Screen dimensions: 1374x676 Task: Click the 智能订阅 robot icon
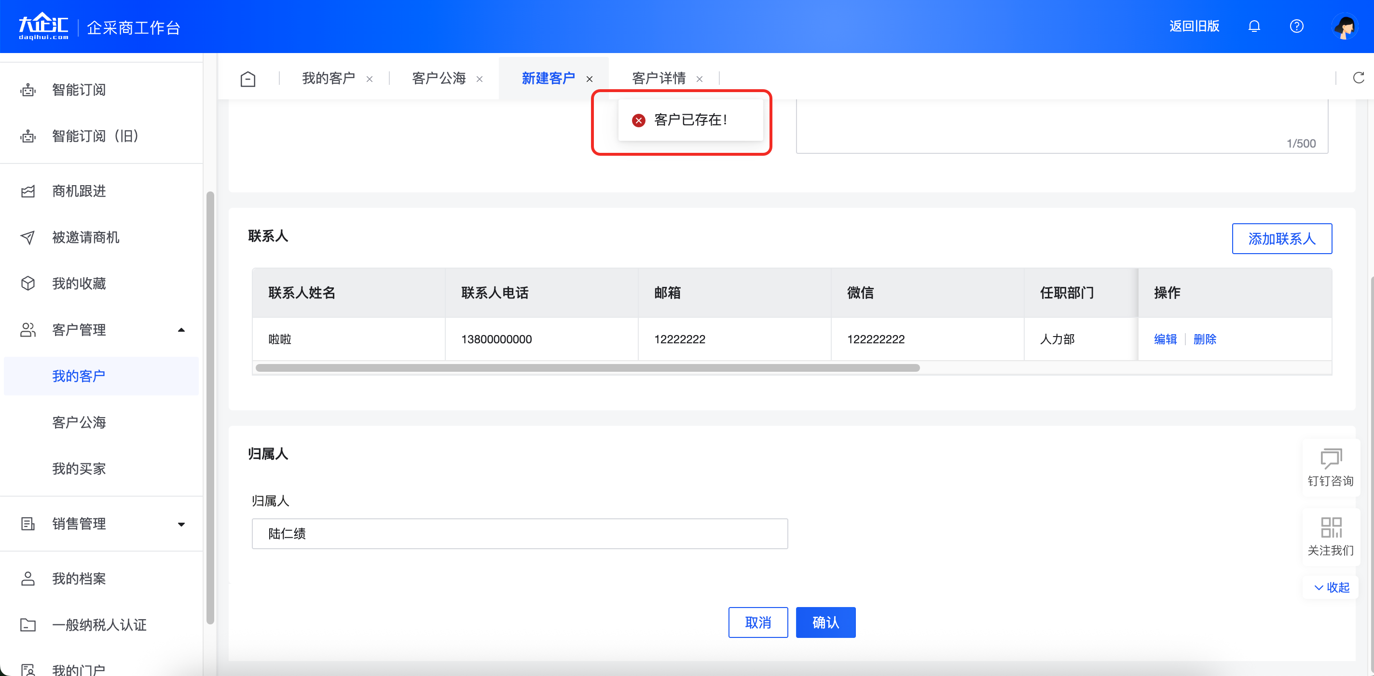click(27, 90)
